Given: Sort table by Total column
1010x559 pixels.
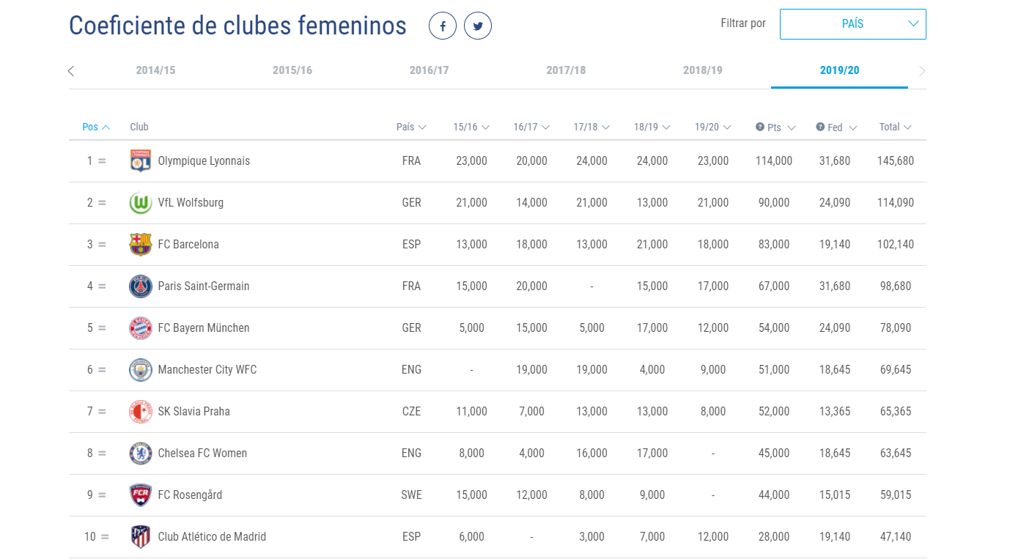Looking at the screenshot, I should (x=896, y=127).
